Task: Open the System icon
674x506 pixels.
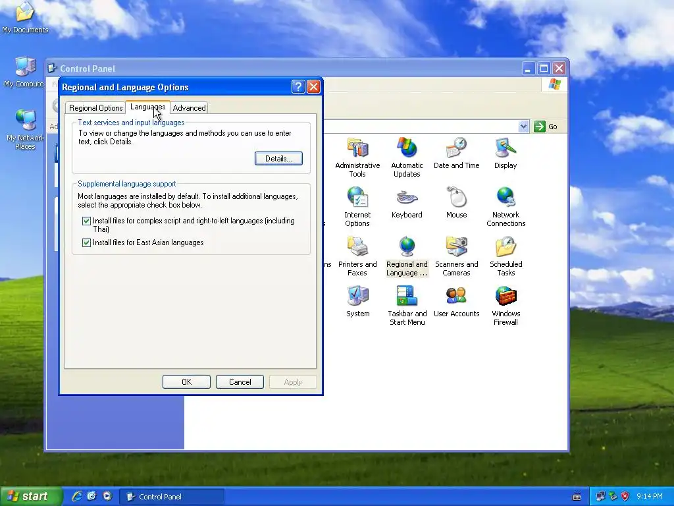Action: coord(357,301)
